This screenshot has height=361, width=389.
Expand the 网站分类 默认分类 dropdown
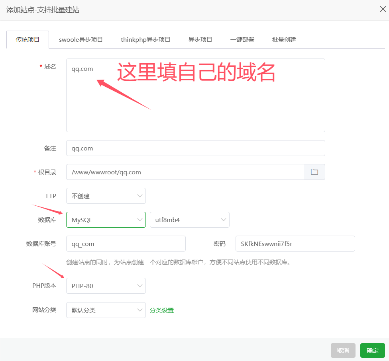point(106,310)
